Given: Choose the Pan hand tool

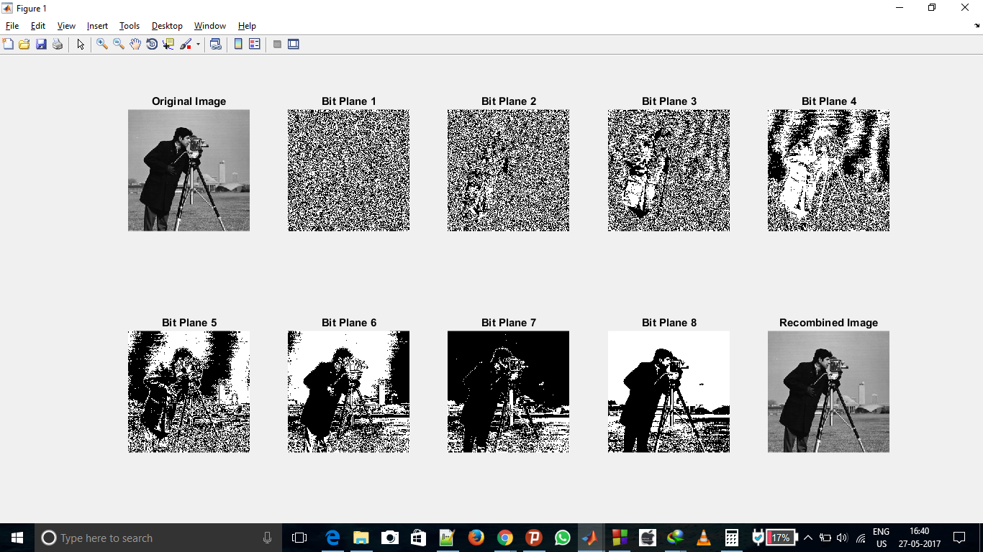Looking at the screenshot, I should [135, 45].
